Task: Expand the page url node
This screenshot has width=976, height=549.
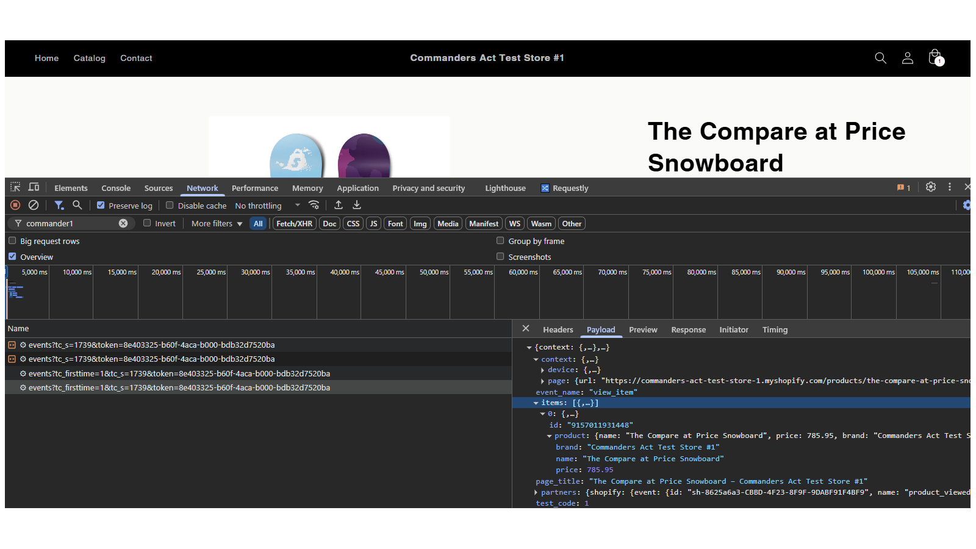Action: pyautogui.click(x=542, y=381)
